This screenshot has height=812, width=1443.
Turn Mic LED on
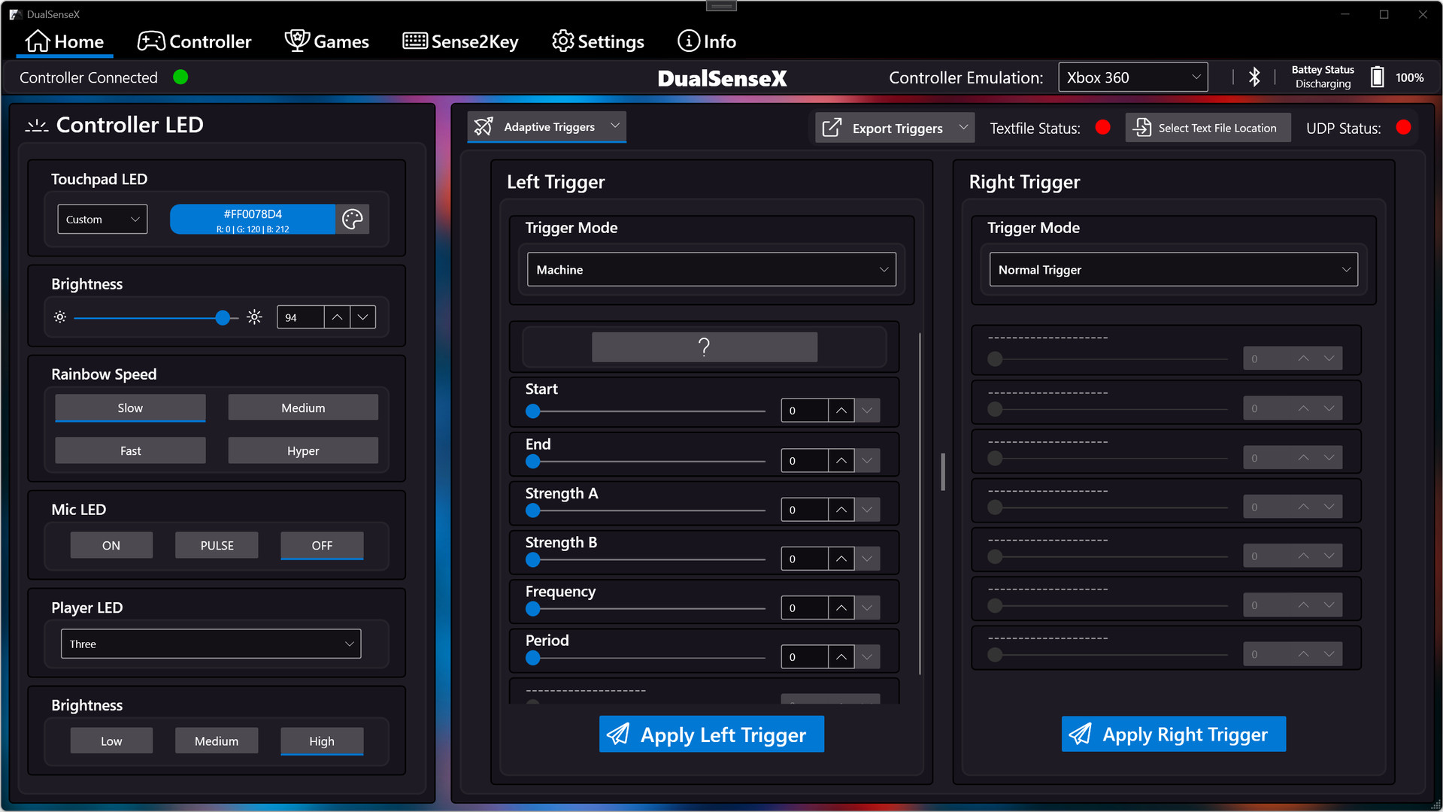[x=111, y=545]
